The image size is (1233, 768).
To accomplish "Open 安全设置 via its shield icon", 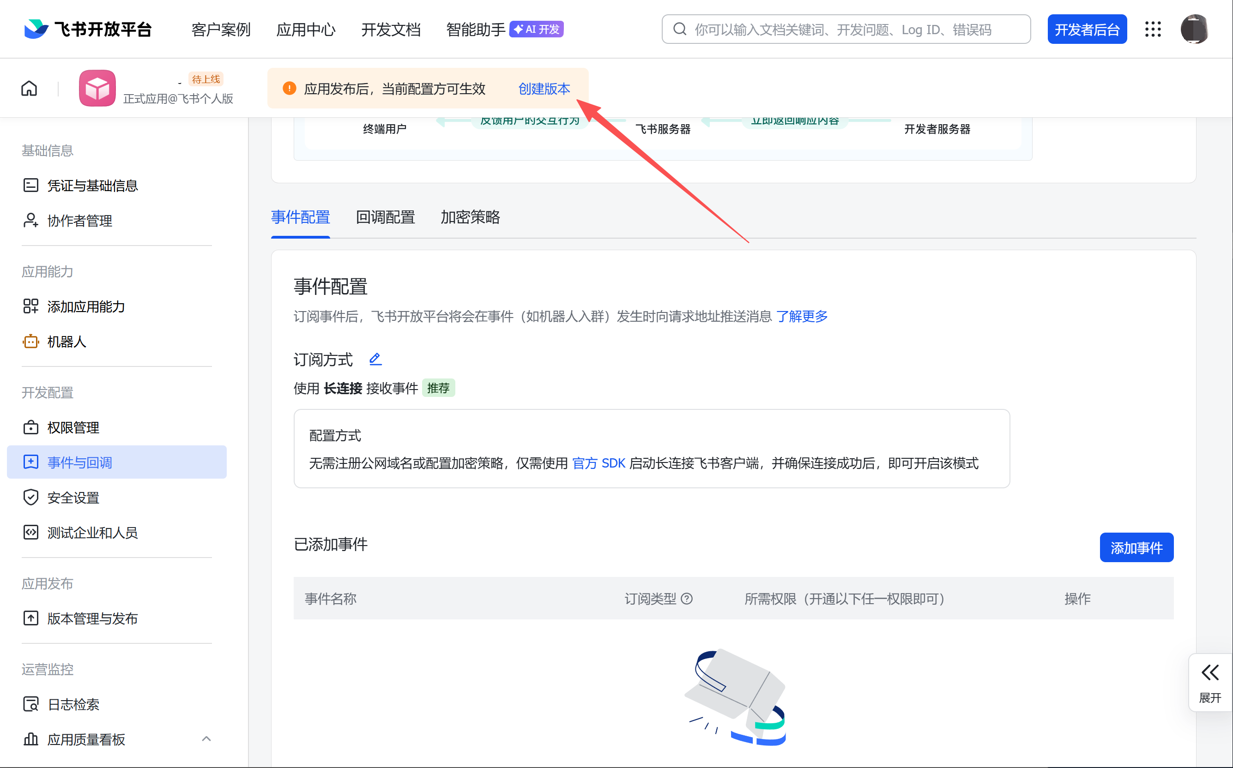I will [x=31, y=497].
